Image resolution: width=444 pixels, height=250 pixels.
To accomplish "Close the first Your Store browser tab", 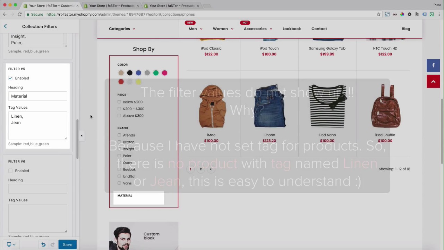I will pos(77,6).
